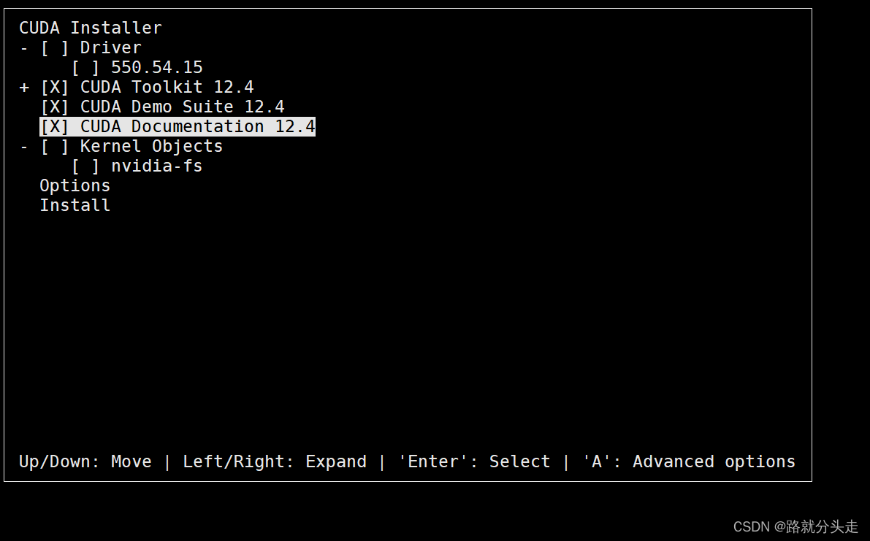Image resolution: width=870 pixels, height=541 pixels.
Task: Click the CSDN watermark text
Action: [795, 526]
